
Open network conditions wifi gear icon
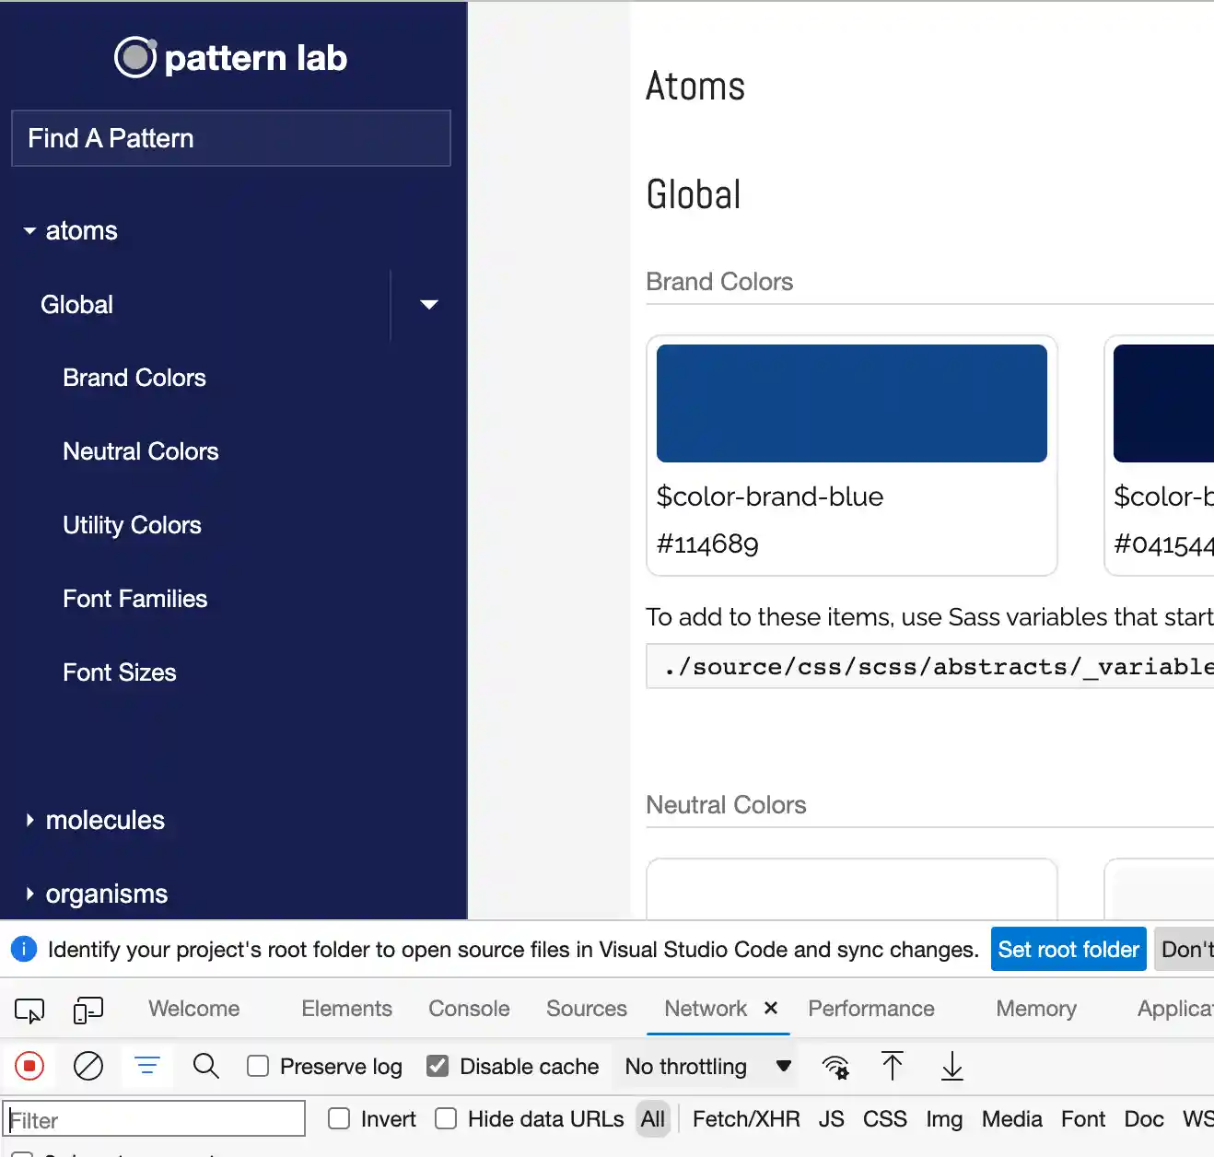coord(835,1066)
